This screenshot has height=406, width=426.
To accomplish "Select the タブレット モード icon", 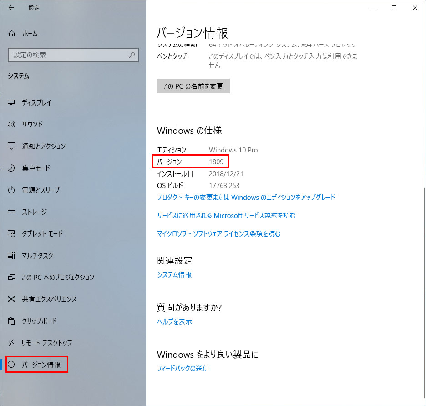I will 11,233.
